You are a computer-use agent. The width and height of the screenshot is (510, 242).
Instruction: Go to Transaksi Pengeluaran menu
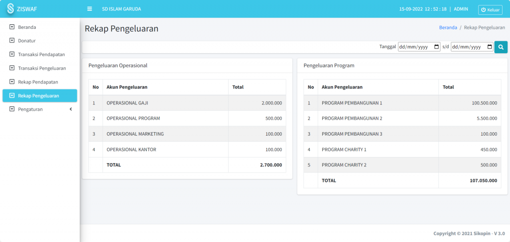(x=40, y=68)
